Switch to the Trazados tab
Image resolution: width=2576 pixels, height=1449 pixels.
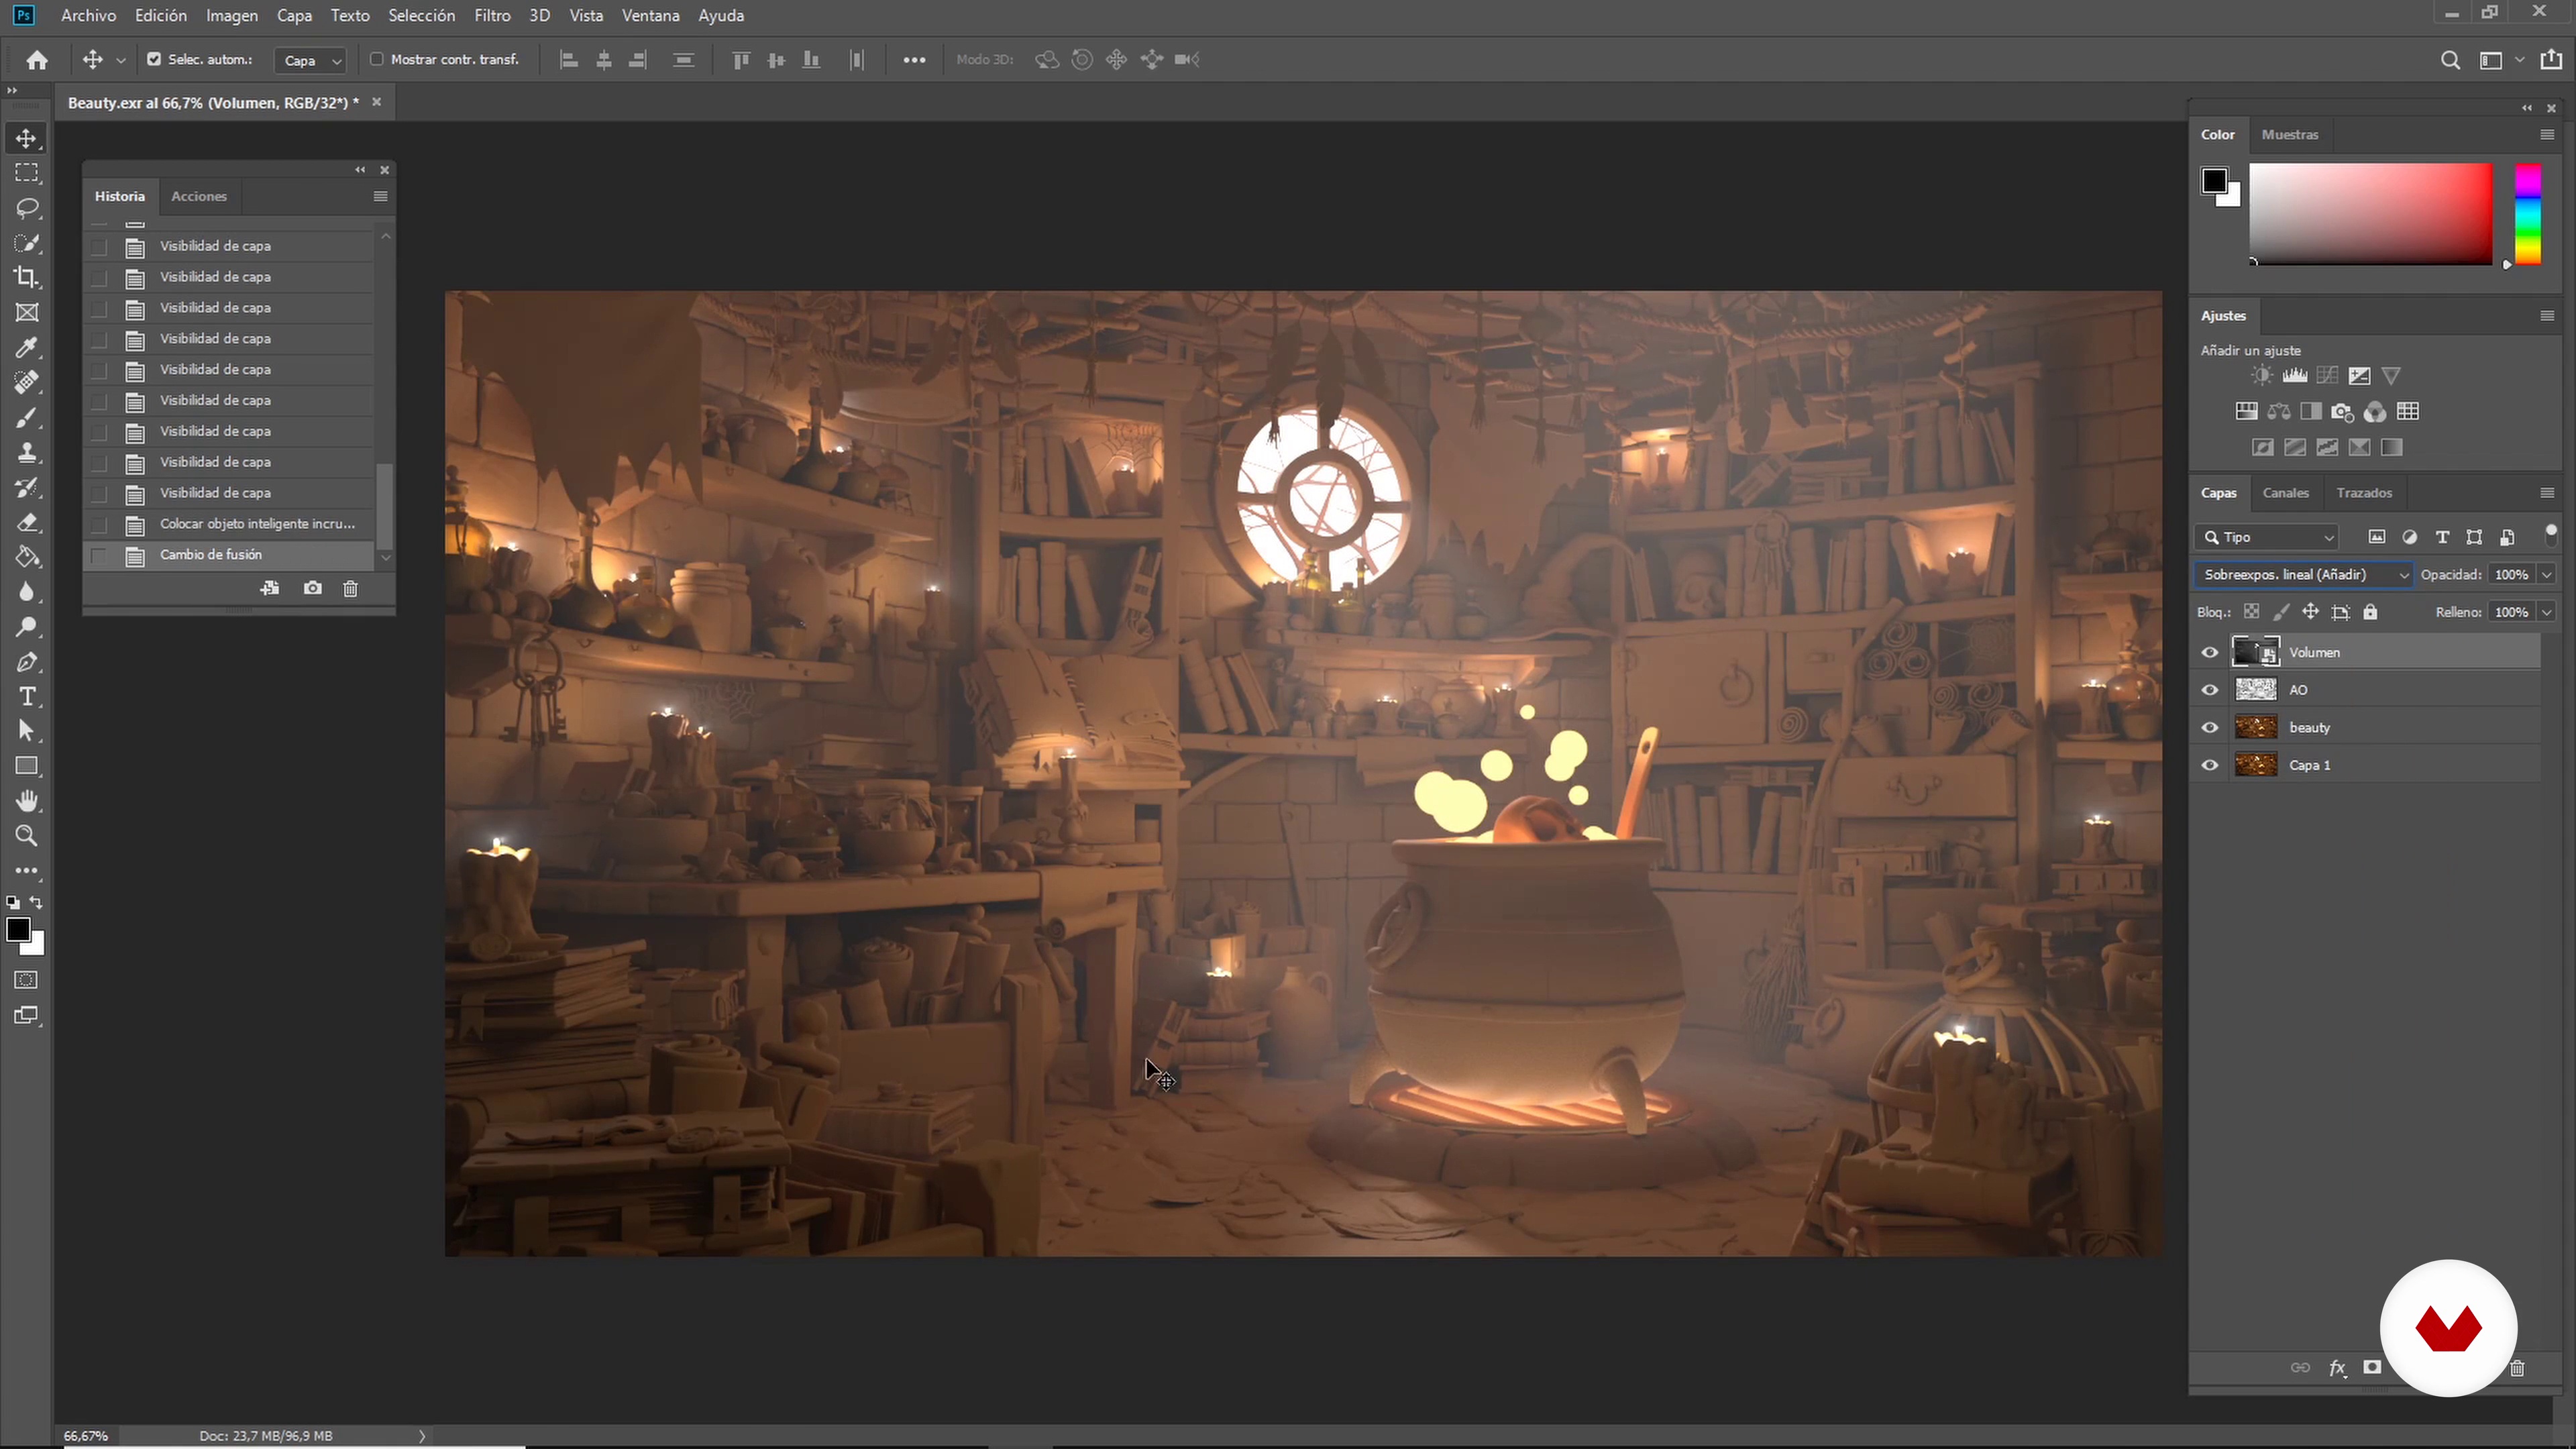2364,493
